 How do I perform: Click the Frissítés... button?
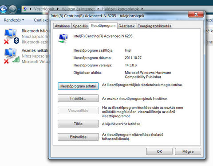78,98
